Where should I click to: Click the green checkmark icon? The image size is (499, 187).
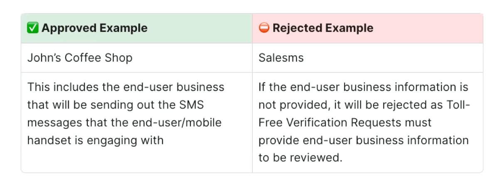(32, 28)
